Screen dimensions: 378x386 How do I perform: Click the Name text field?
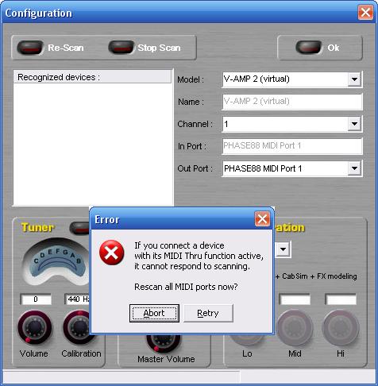point(292,102)
